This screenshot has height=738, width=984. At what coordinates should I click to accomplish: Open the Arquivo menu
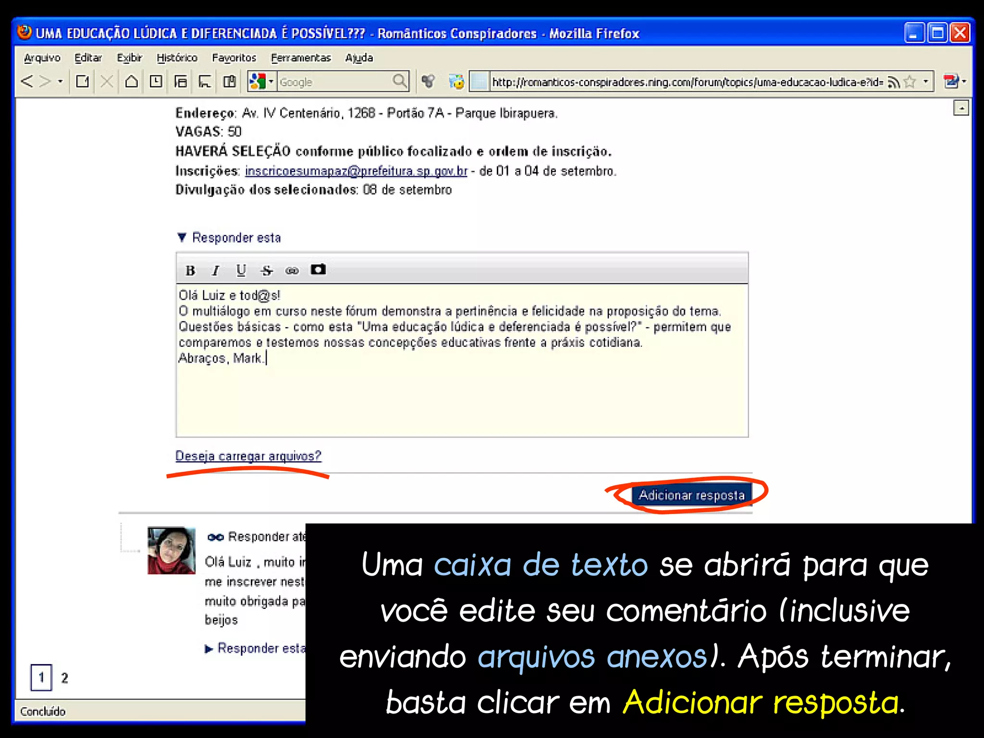42,58
